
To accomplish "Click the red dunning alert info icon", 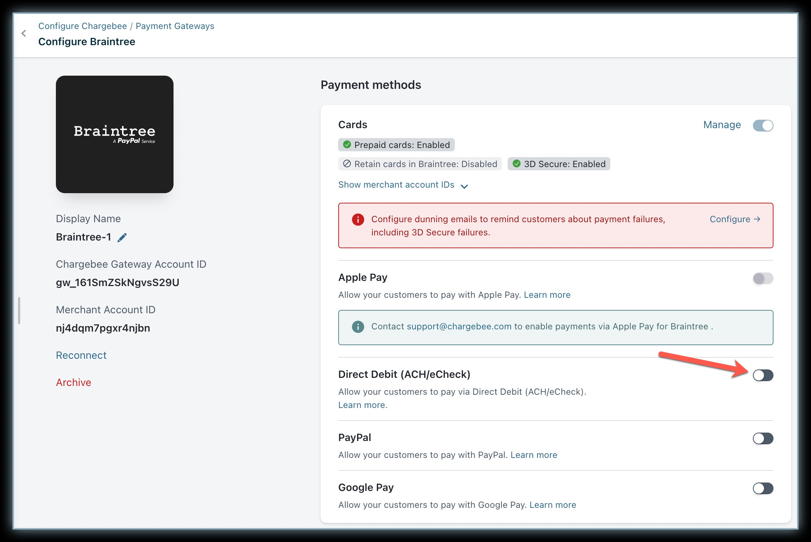I will (x=358, y=220).
